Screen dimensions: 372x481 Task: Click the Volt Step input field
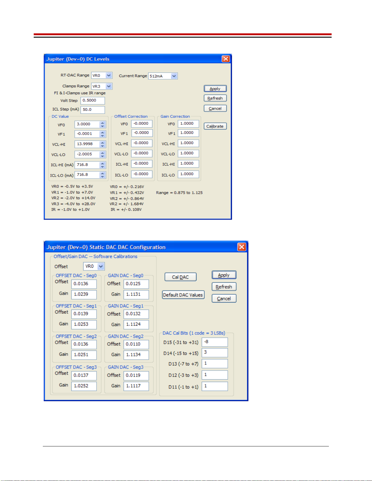coord(93,100)
